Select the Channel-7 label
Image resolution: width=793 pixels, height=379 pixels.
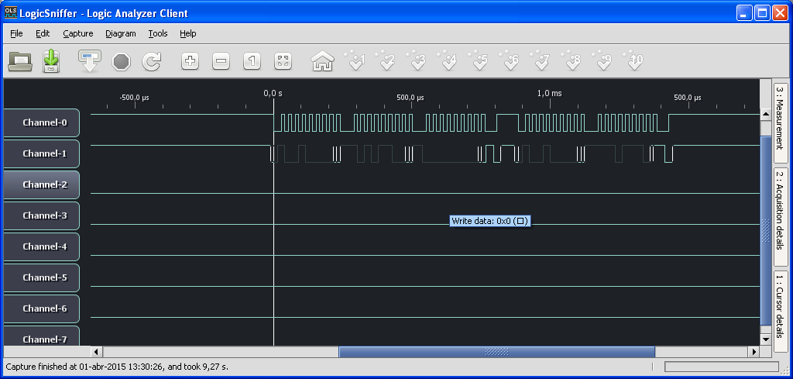42,336
